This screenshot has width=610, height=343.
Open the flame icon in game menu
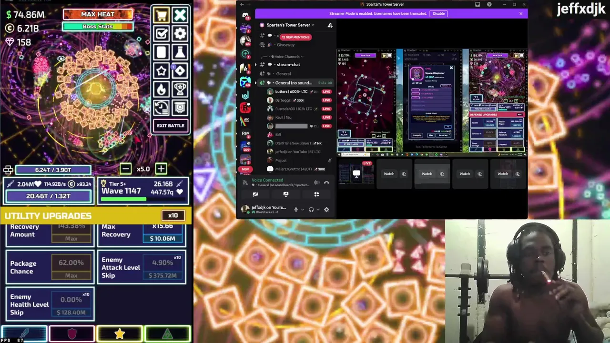(x=161, y=90)
